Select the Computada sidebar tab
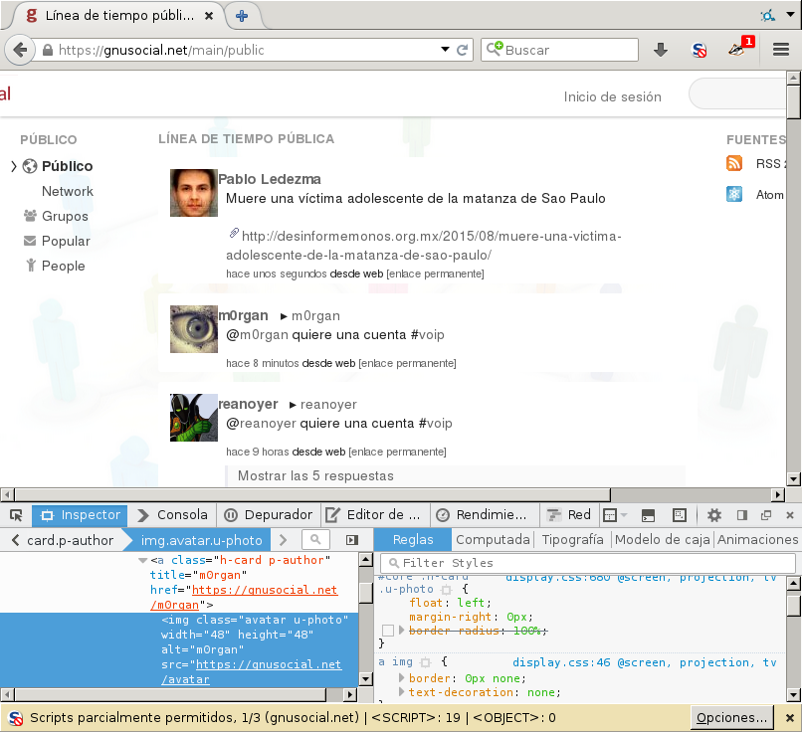 pyautogui.click(x=493, y=540)
